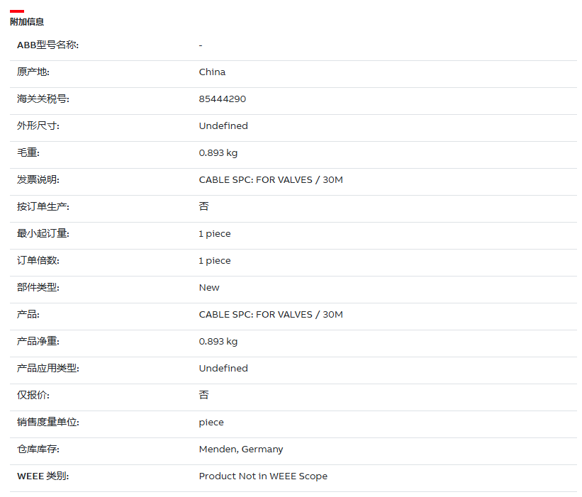The image size is (582, 497).
Task: Click the WEEE 类别 label
Action: pyautogui.click(x=43, y=476)
